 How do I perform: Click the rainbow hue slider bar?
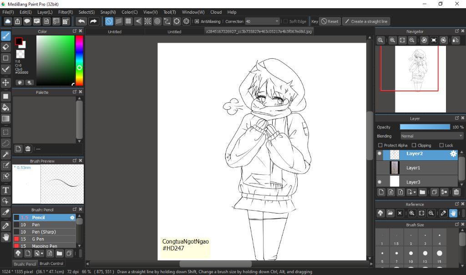pyautogui.click(x=79, y=61)
